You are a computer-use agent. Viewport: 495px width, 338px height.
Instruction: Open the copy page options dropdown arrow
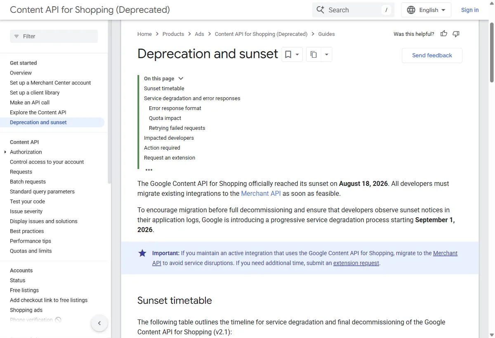pos(327,54)
